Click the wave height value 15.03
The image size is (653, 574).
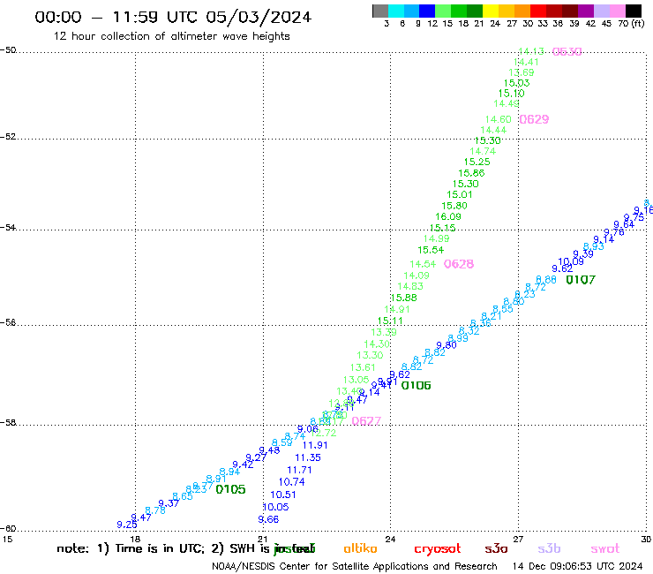coord(516,83)
